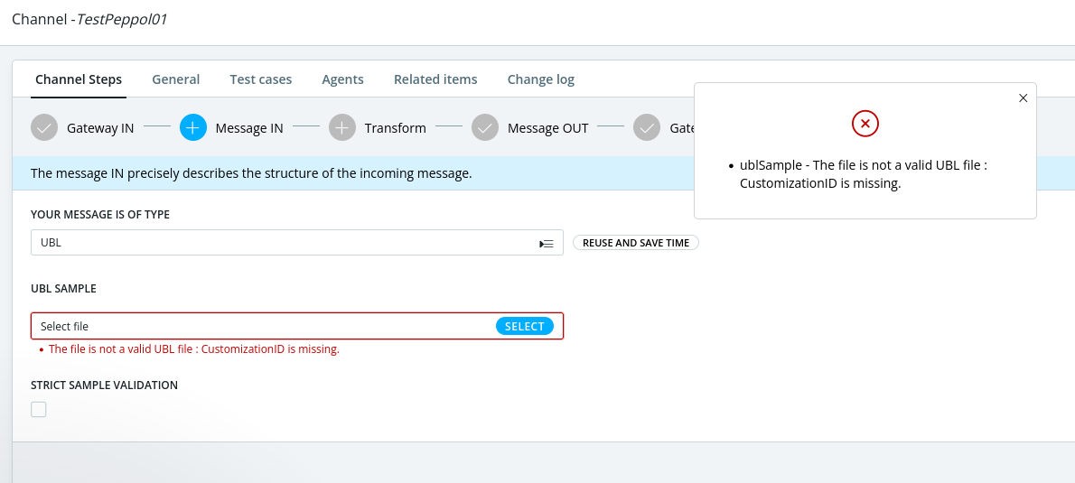The height and width of the screenshot is (483, 1075).
Task: Click the Reuse and Save Time button
Action: tap(635, 243)
